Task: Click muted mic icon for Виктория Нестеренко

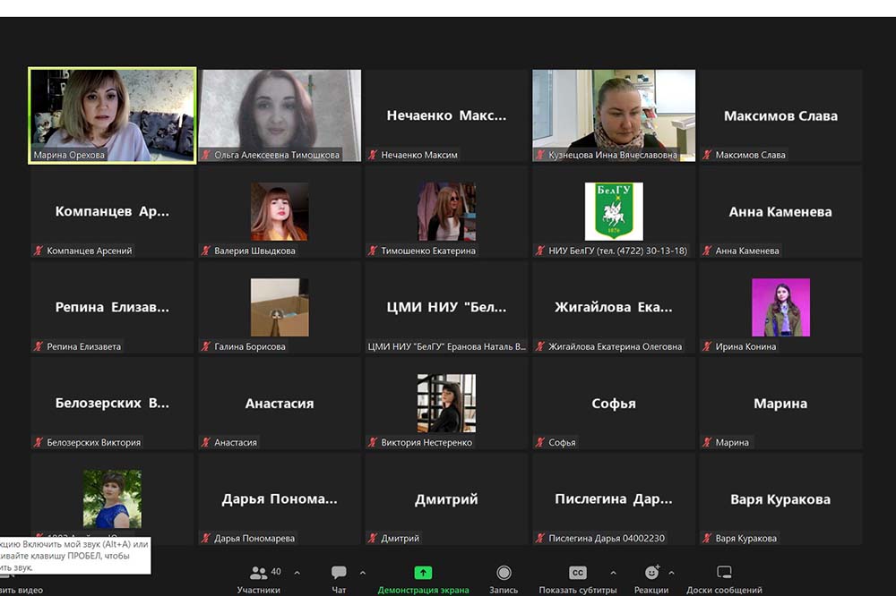Action: point(373,442)
